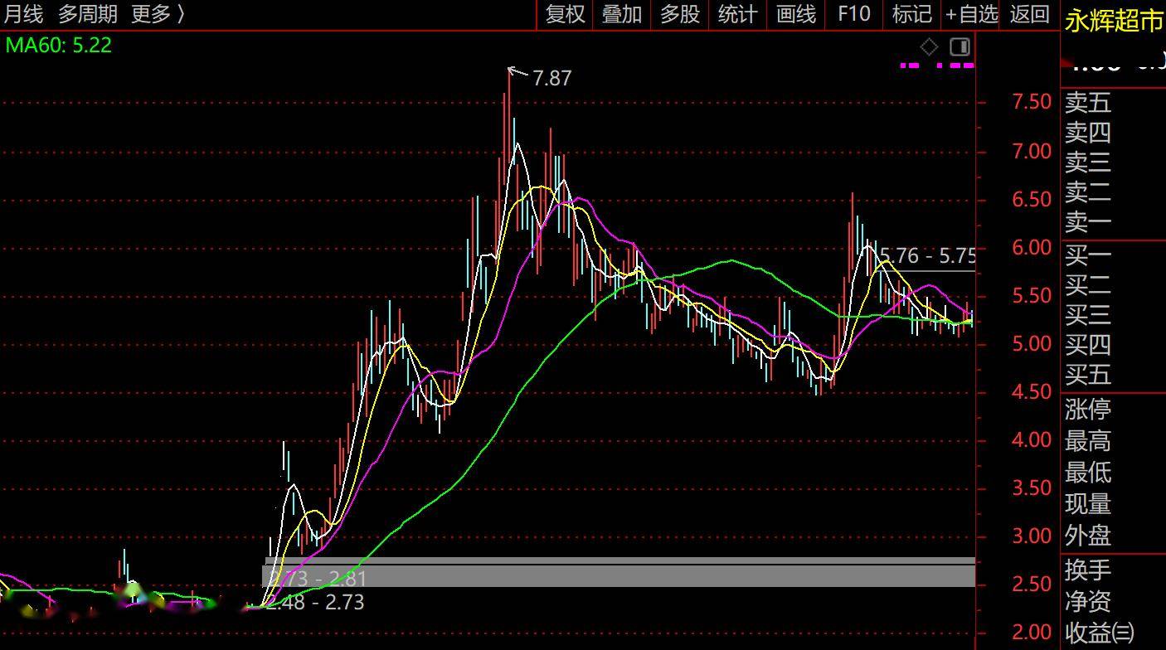Open the 多周期 multi-period view

click(x=88, y=14)
